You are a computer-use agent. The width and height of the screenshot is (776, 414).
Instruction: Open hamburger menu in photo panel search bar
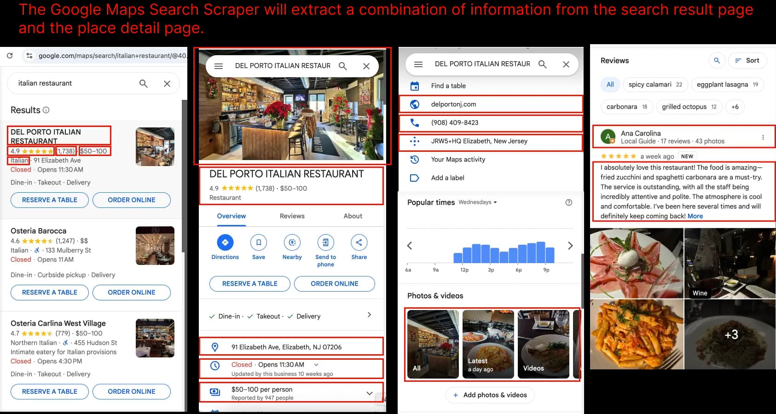tap(219, 66)
